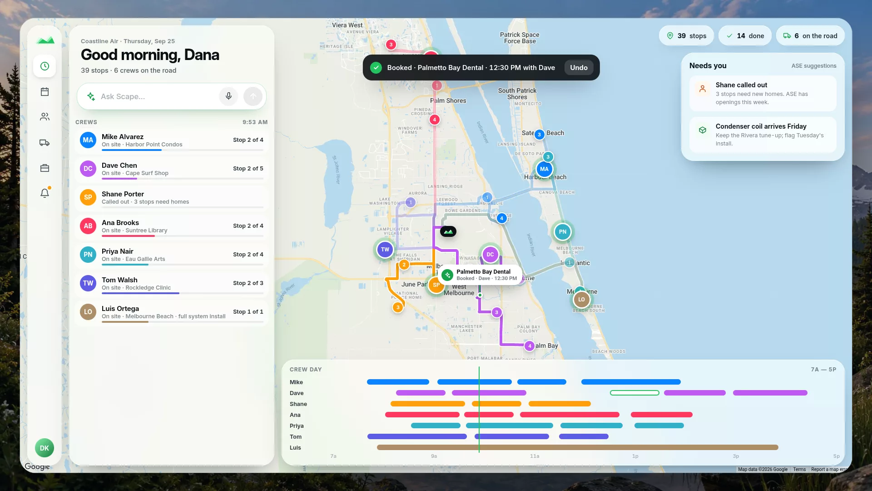Select Priya Nair crew row

coord(172,255)
